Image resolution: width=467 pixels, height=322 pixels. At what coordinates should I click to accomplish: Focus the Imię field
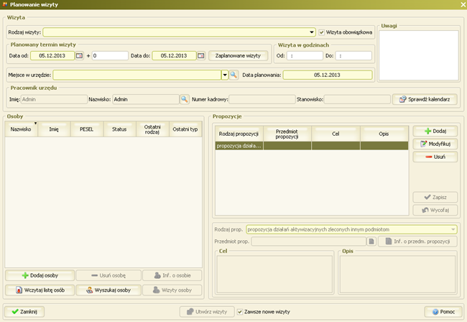[x=54, y=99]
